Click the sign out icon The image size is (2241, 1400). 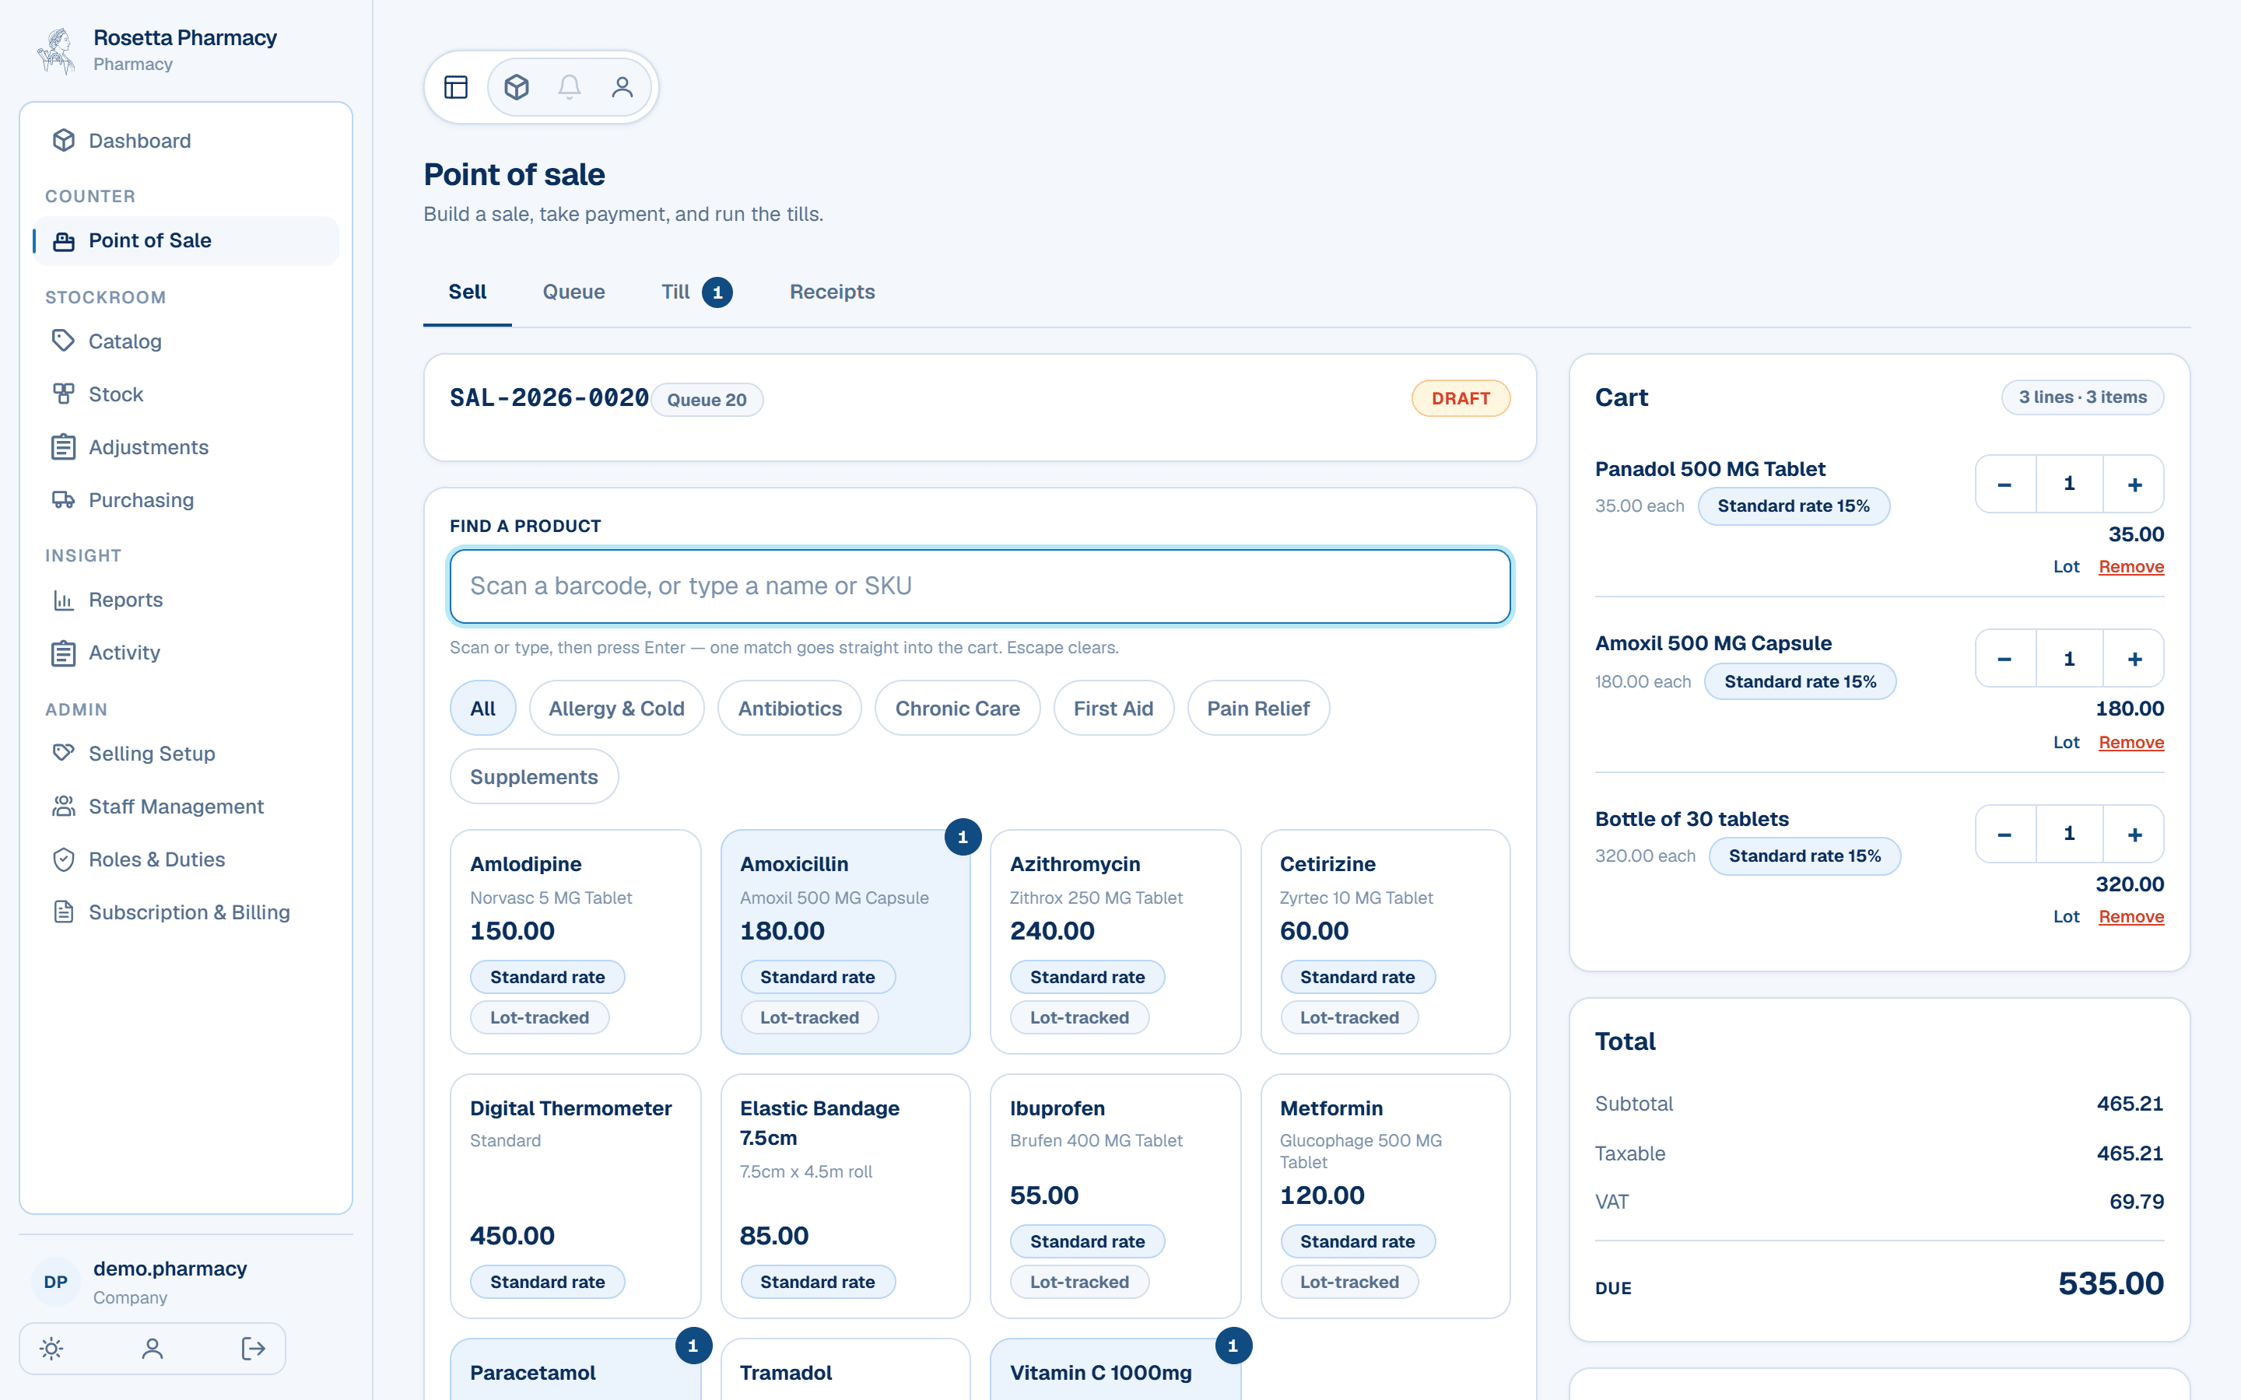tap(254, 1348)
